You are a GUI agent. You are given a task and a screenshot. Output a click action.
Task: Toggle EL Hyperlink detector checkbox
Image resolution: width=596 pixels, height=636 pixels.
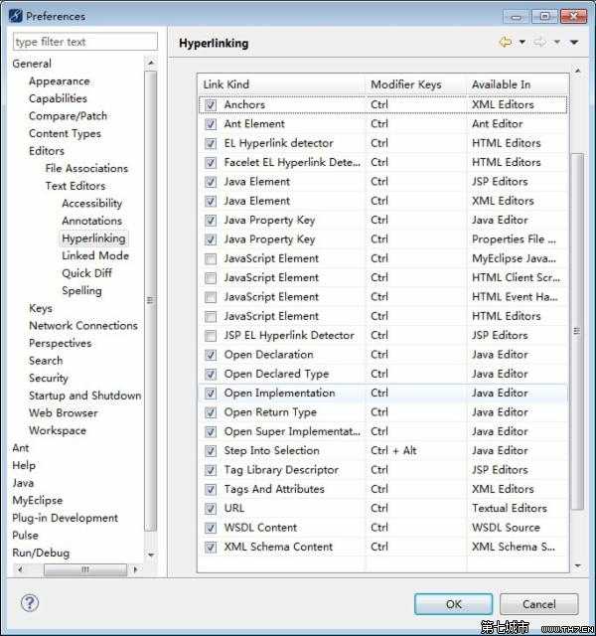211,143
